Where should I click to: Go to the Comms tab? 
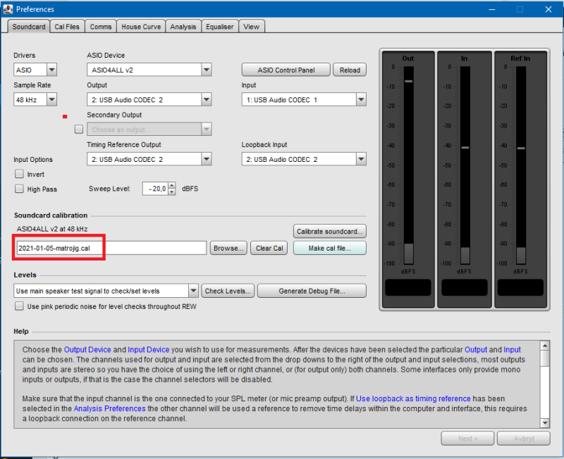tap(101, 27)
